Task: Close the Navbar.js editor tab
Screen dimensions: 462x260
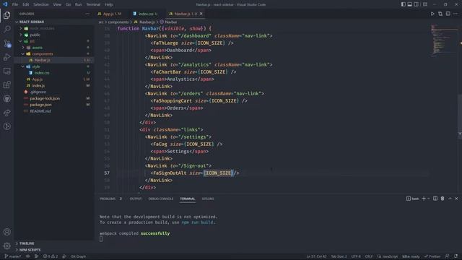Action: tap(201, 14)
